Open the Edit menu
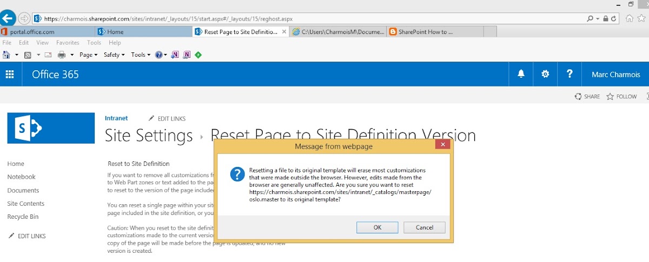The image size is (649, 262). 24,43
